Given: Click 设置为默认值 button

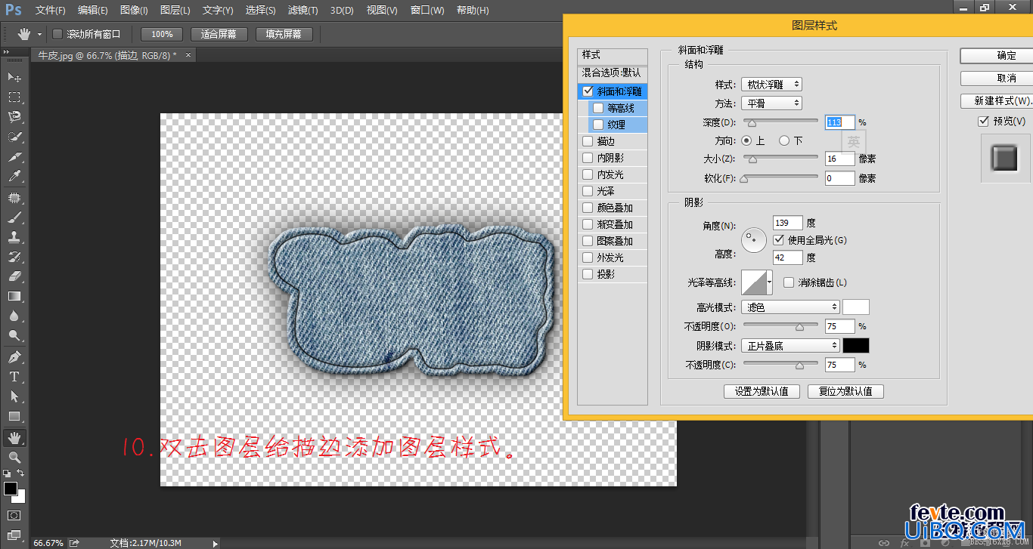Looking at the screenshot, I should click(x=762, y=391).
